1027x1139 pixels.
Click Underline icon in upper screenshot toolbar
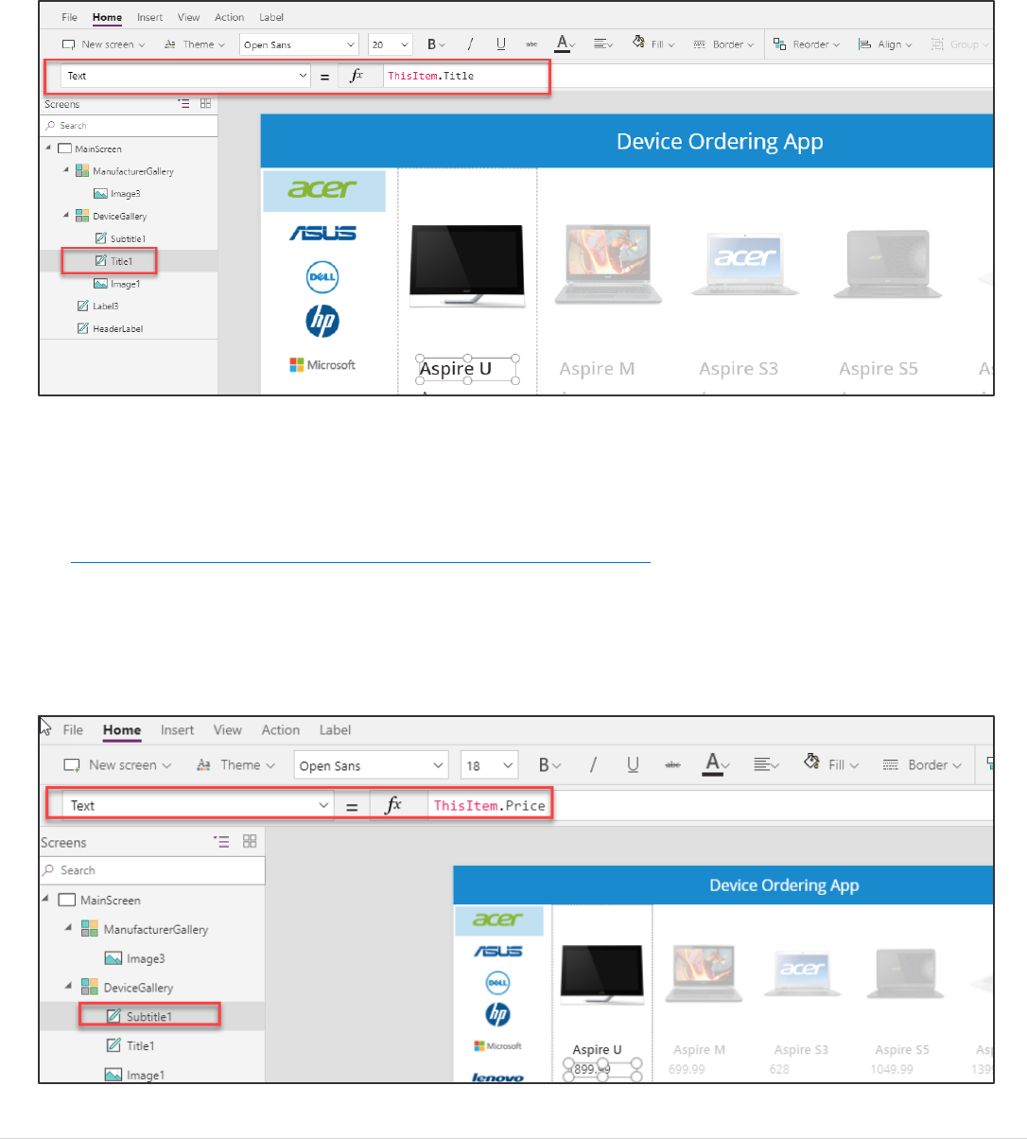501,44
